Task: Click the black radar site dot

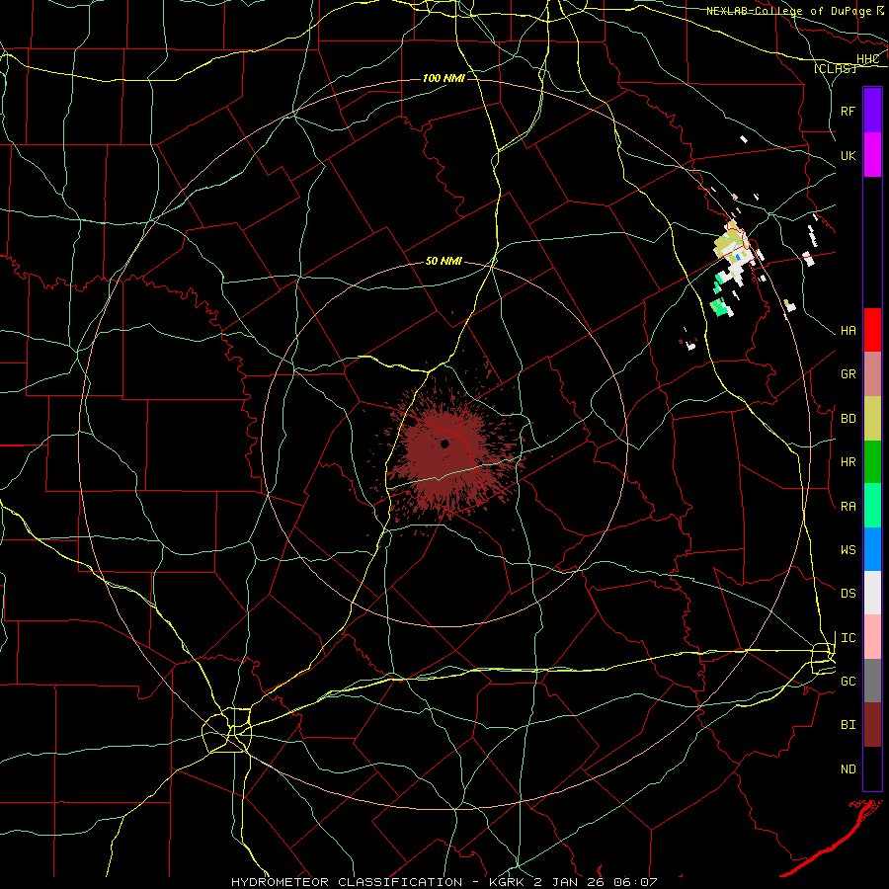Action: point(445,444)
